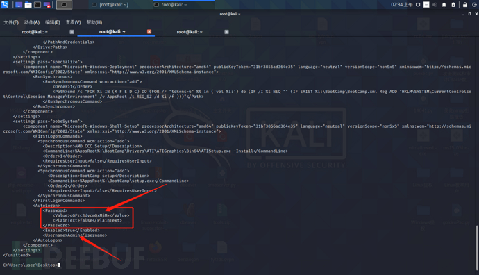The height and width of the screenshot is (275, 479).
Task: Close the third terminal tab
Action: point(226,32)
